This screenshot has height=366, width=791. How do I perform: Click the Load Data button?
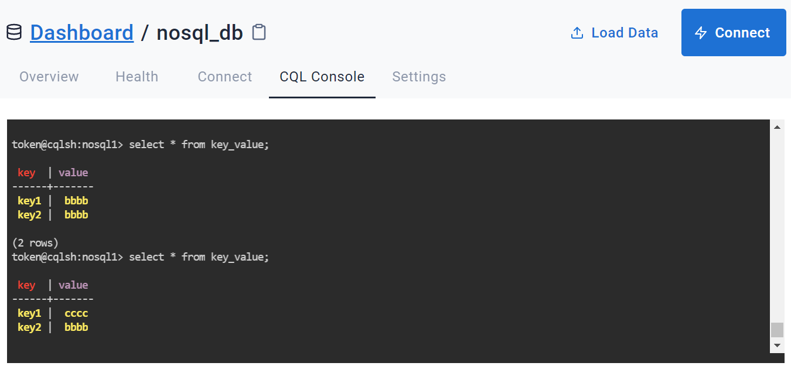coord(624,33)
